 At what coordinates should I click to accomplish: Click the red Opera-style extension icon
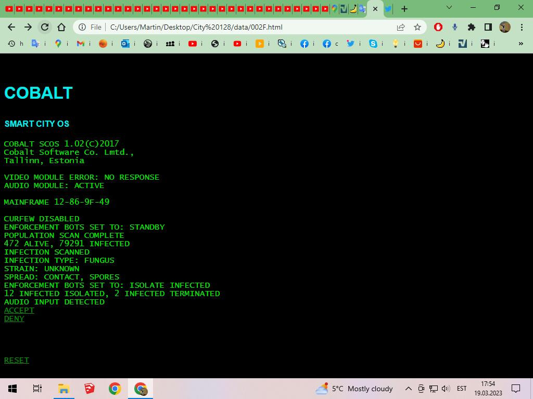click(438, 27)
